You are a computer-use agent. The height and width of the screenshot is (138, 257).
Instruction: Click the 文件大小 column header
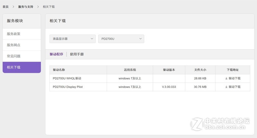[200, 70]
